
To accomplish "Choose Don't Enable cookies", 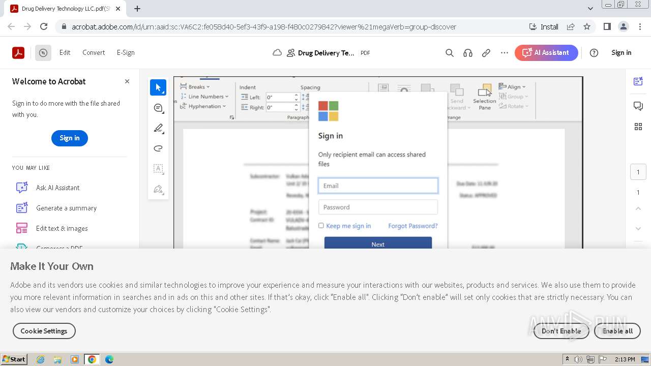I will coord(561,331).
